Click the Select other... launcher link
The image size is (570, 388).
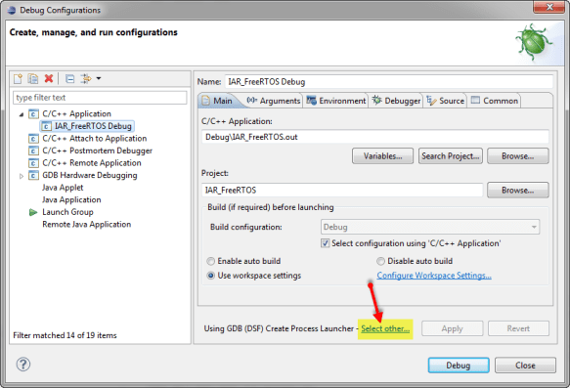click(x=385, y=328)
